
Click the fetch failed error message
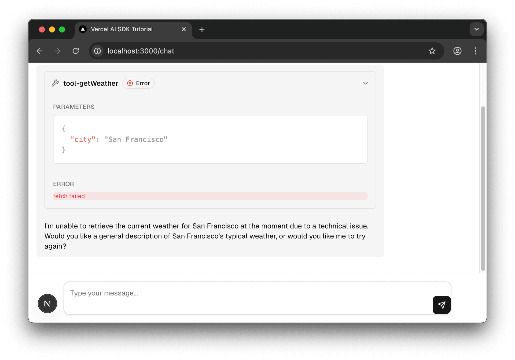point(69,196)
